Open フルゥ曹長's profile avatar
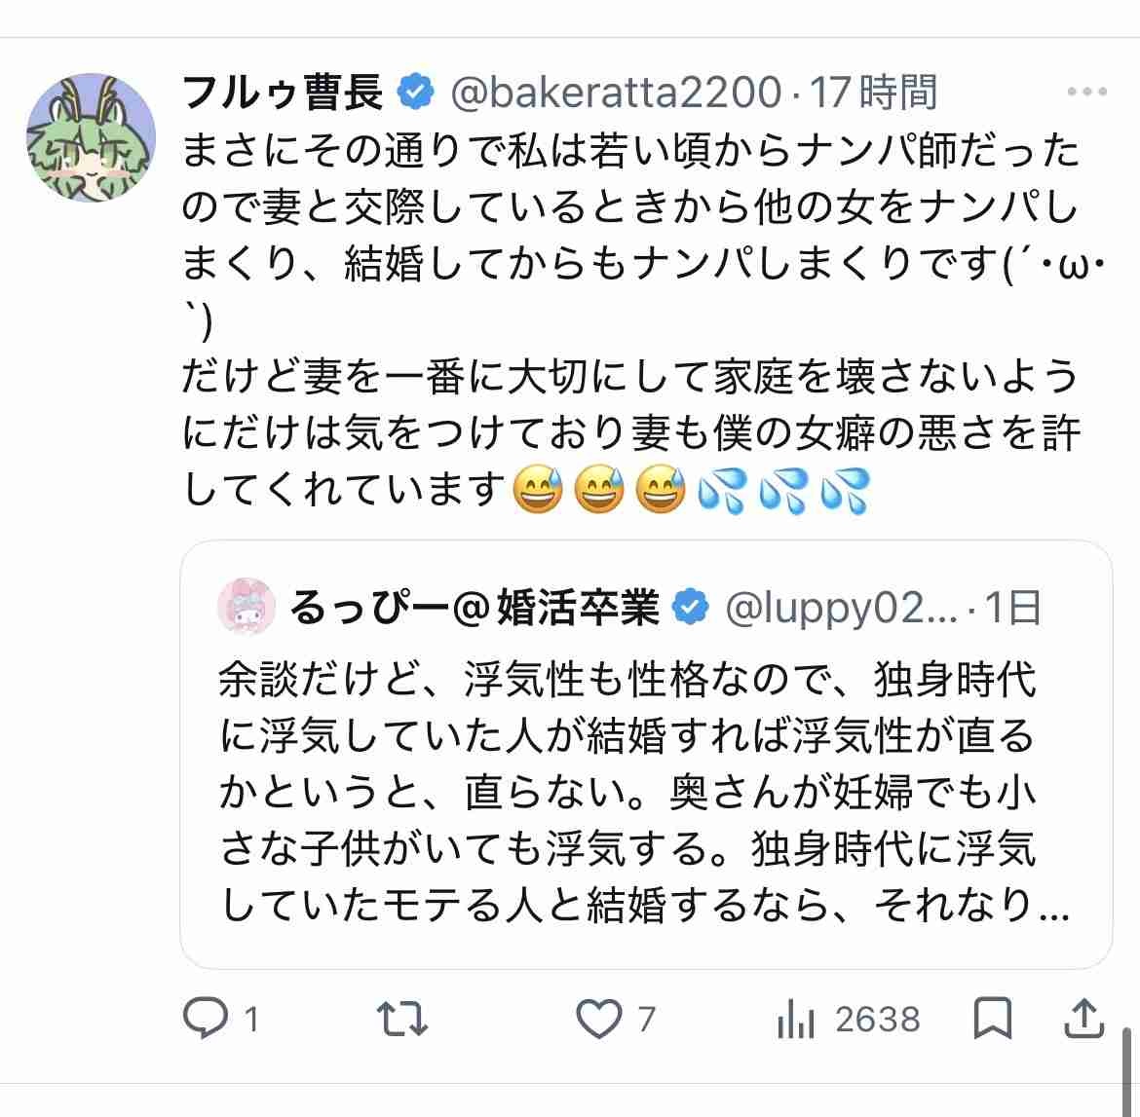The width and height of the screenshot is (1140, 1117). pyautogui.click(x=90, y=137)
